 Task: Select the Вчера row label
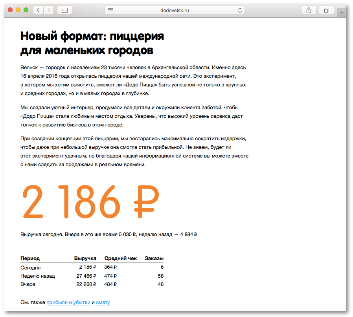click(x=28, y=284)
